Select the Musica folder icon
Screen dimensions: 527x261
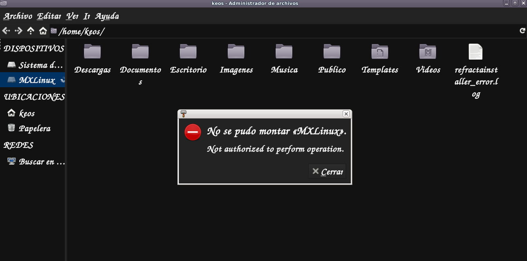click(284, 51)
